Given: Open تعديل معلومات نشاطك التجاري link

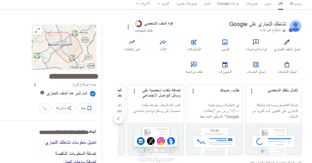Looking at the screenshot, I should click(70, 142).
